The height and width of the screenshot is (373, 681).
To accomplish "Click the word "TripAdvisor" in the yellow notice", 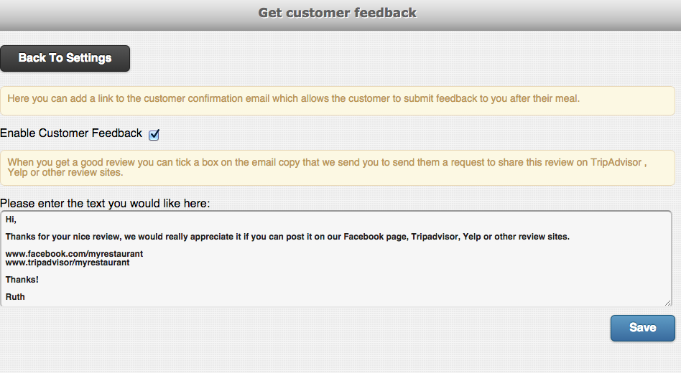I will tap(616, 162).
